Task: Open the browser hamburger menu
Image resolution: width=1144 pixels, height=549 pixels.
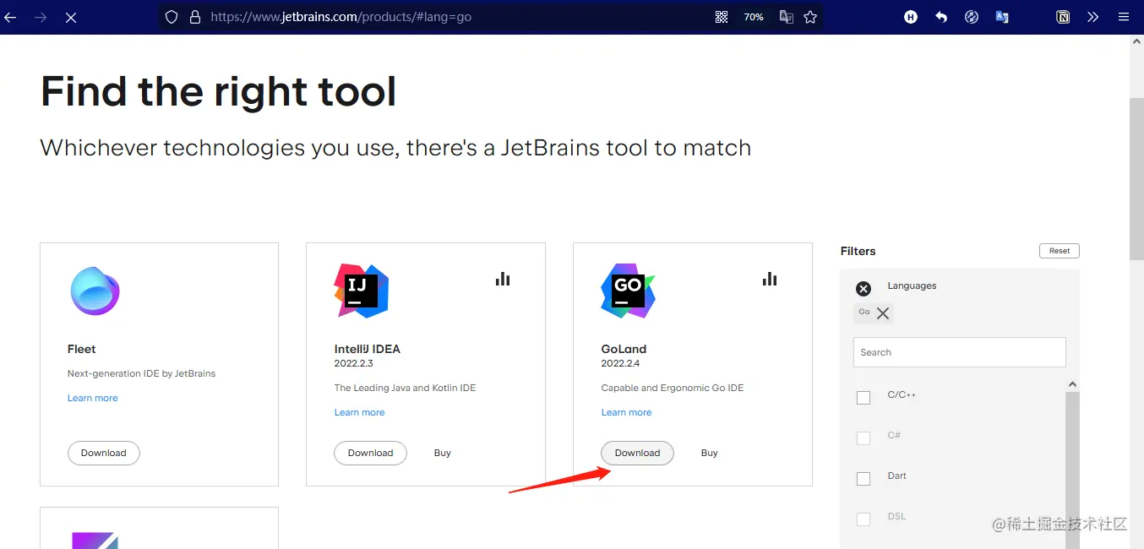Action: (x=1123, y=17)
